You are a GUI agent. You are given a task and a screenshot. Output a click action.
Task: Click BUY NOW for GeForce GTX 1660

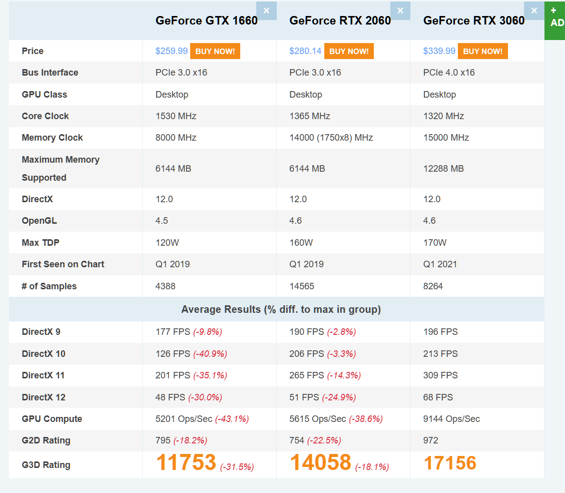(x=215, y=51)
